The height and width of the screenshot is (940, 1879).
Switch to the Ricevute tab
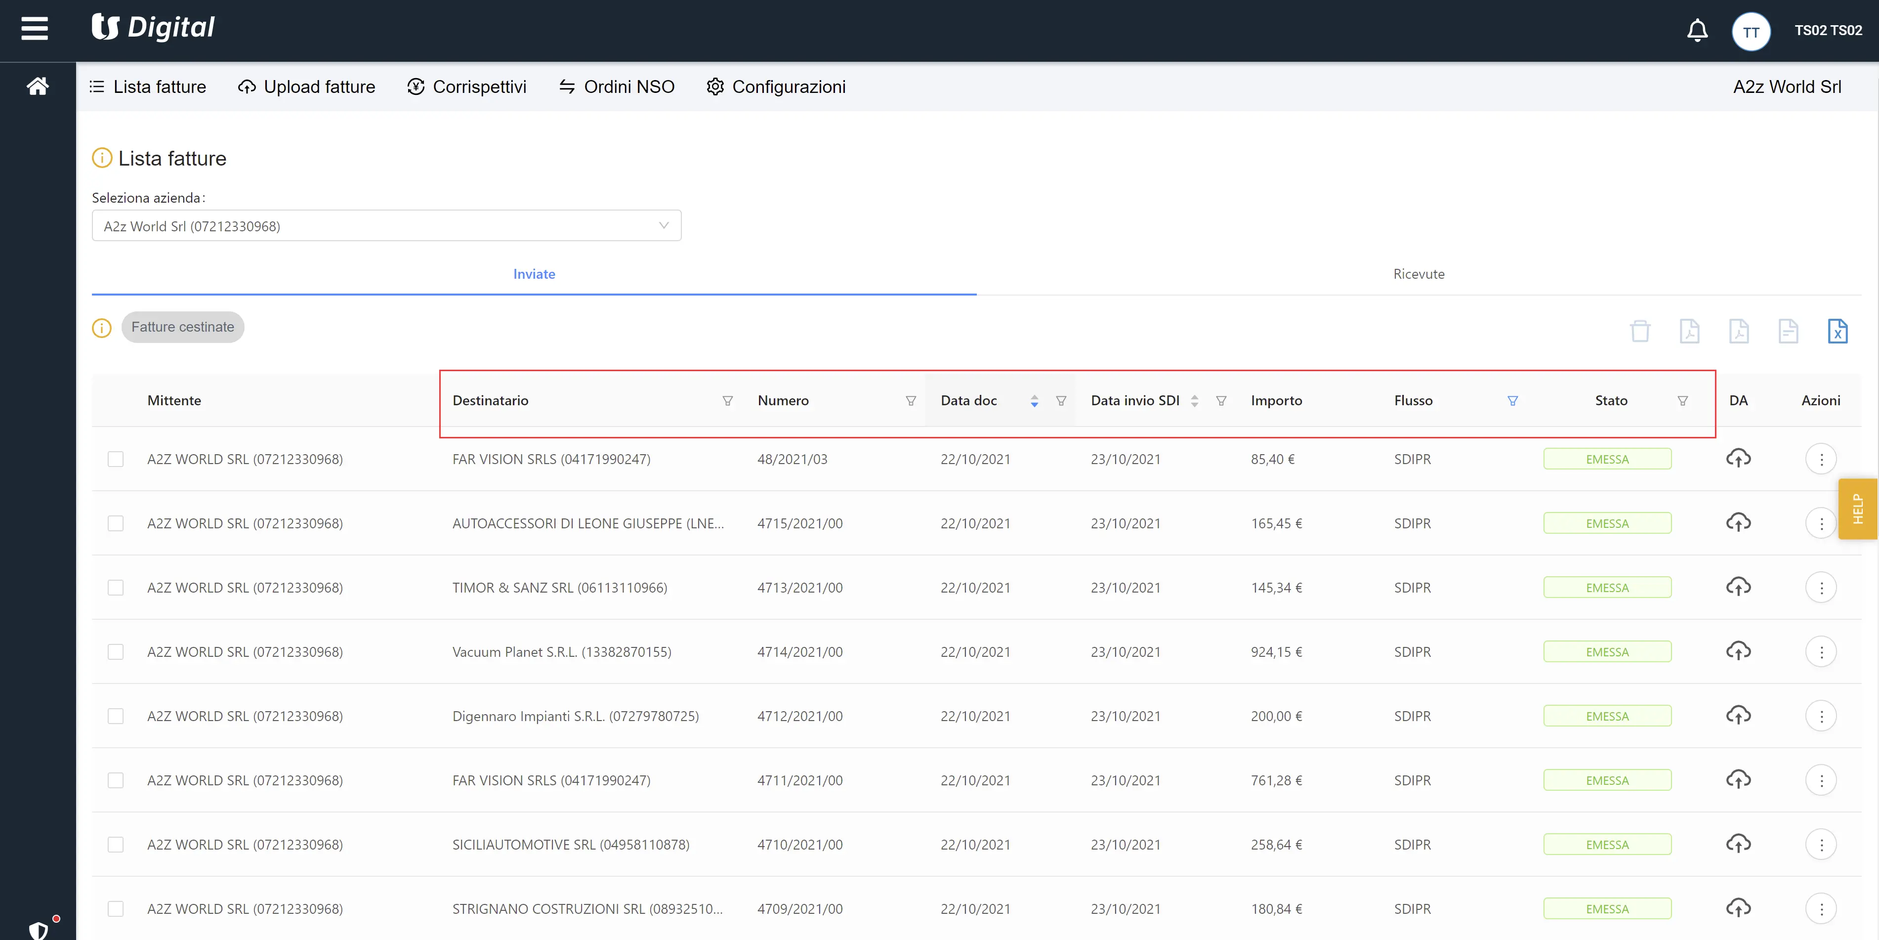point(1418,274)
